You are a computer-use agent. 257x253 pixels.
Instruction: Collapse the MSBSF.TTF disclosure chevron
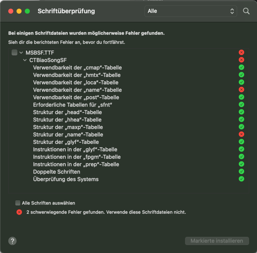(21, 53)
